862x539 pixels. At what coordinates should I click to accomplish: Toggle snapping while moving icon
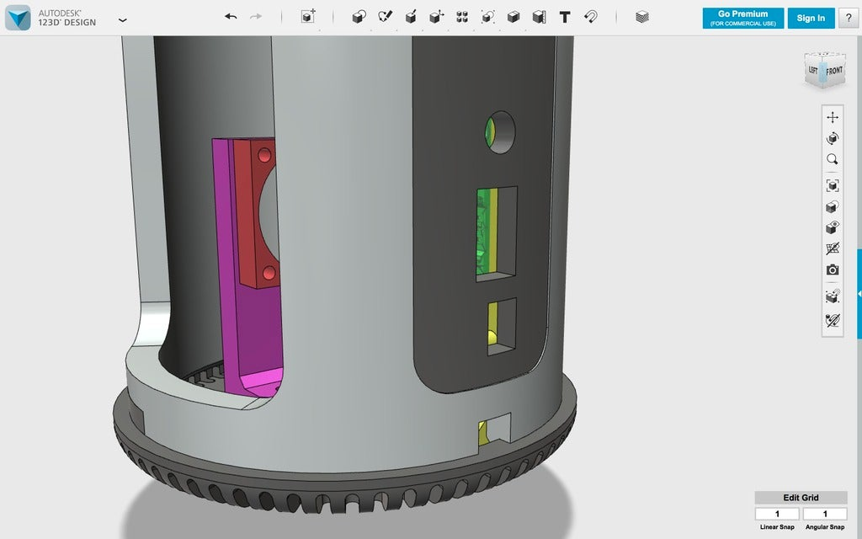pos(833,296)
